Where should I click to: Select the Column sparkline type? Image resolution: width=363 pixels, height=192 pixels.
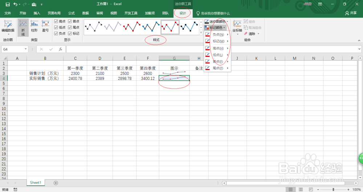34,26
